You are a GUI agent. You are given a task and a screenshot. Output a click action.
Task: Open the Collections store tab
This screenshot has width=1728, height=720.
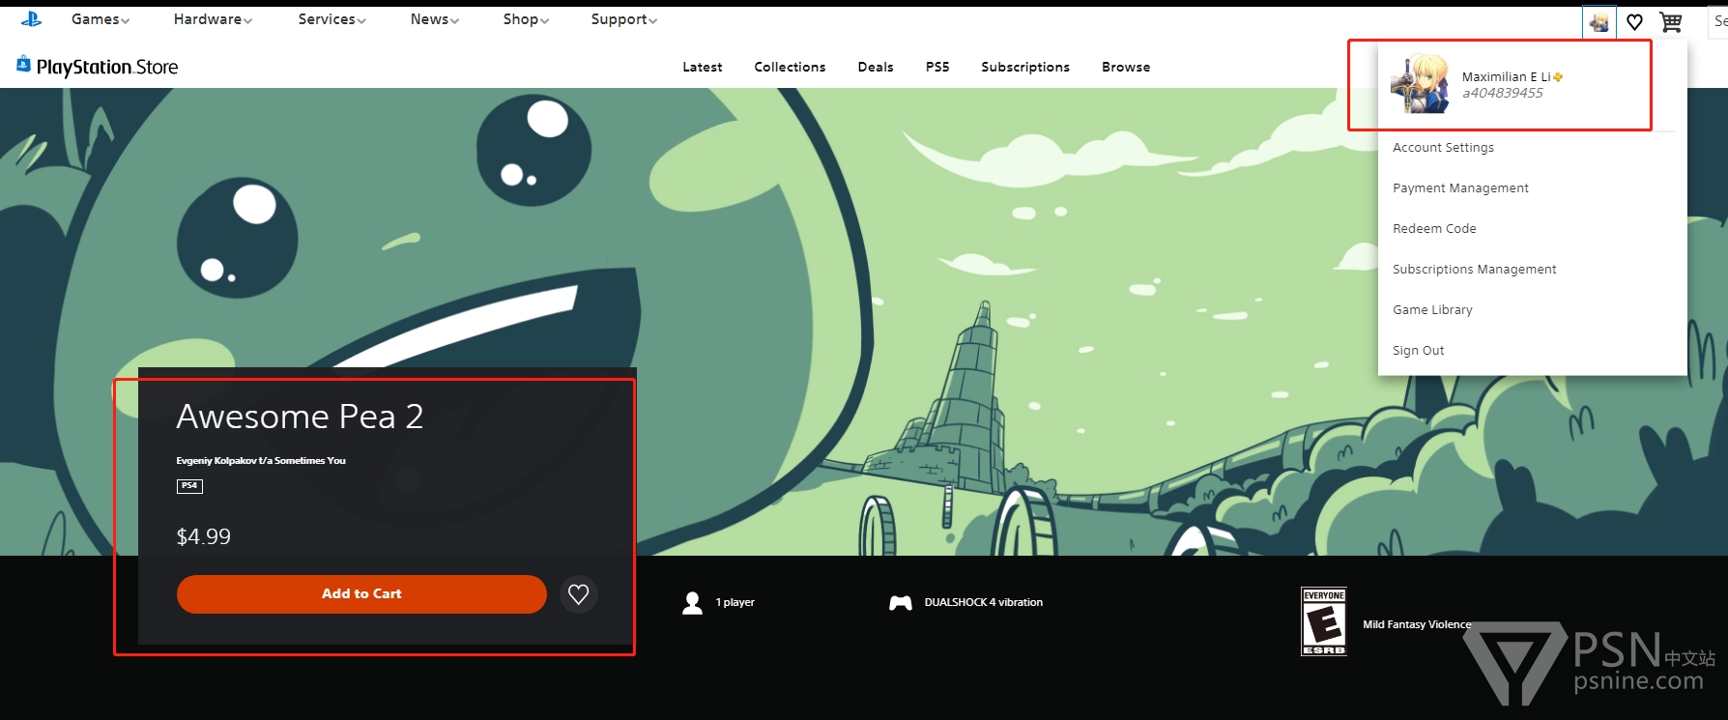click(790, 67)
